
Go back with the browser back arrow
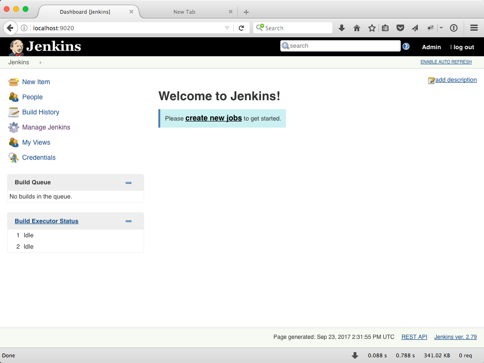[x=10, y=28]
